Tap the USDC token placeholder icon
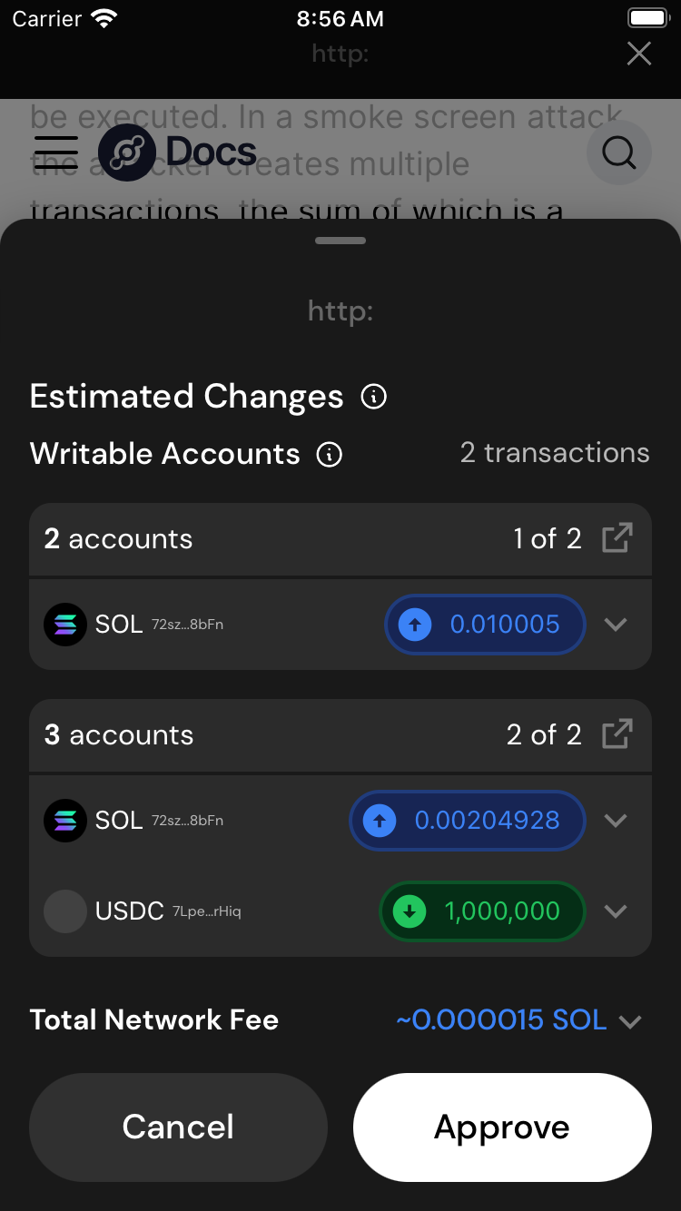The width and height of the screenshot is (681, 1211). coord(65,911)
